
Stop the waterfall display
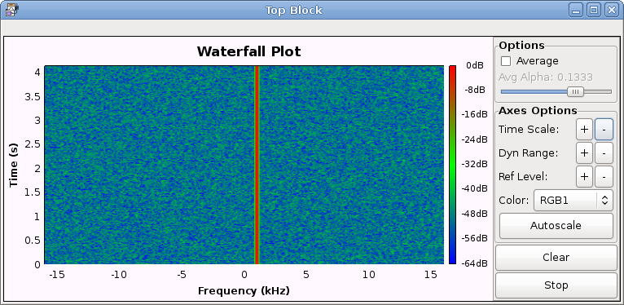point(556,285)
